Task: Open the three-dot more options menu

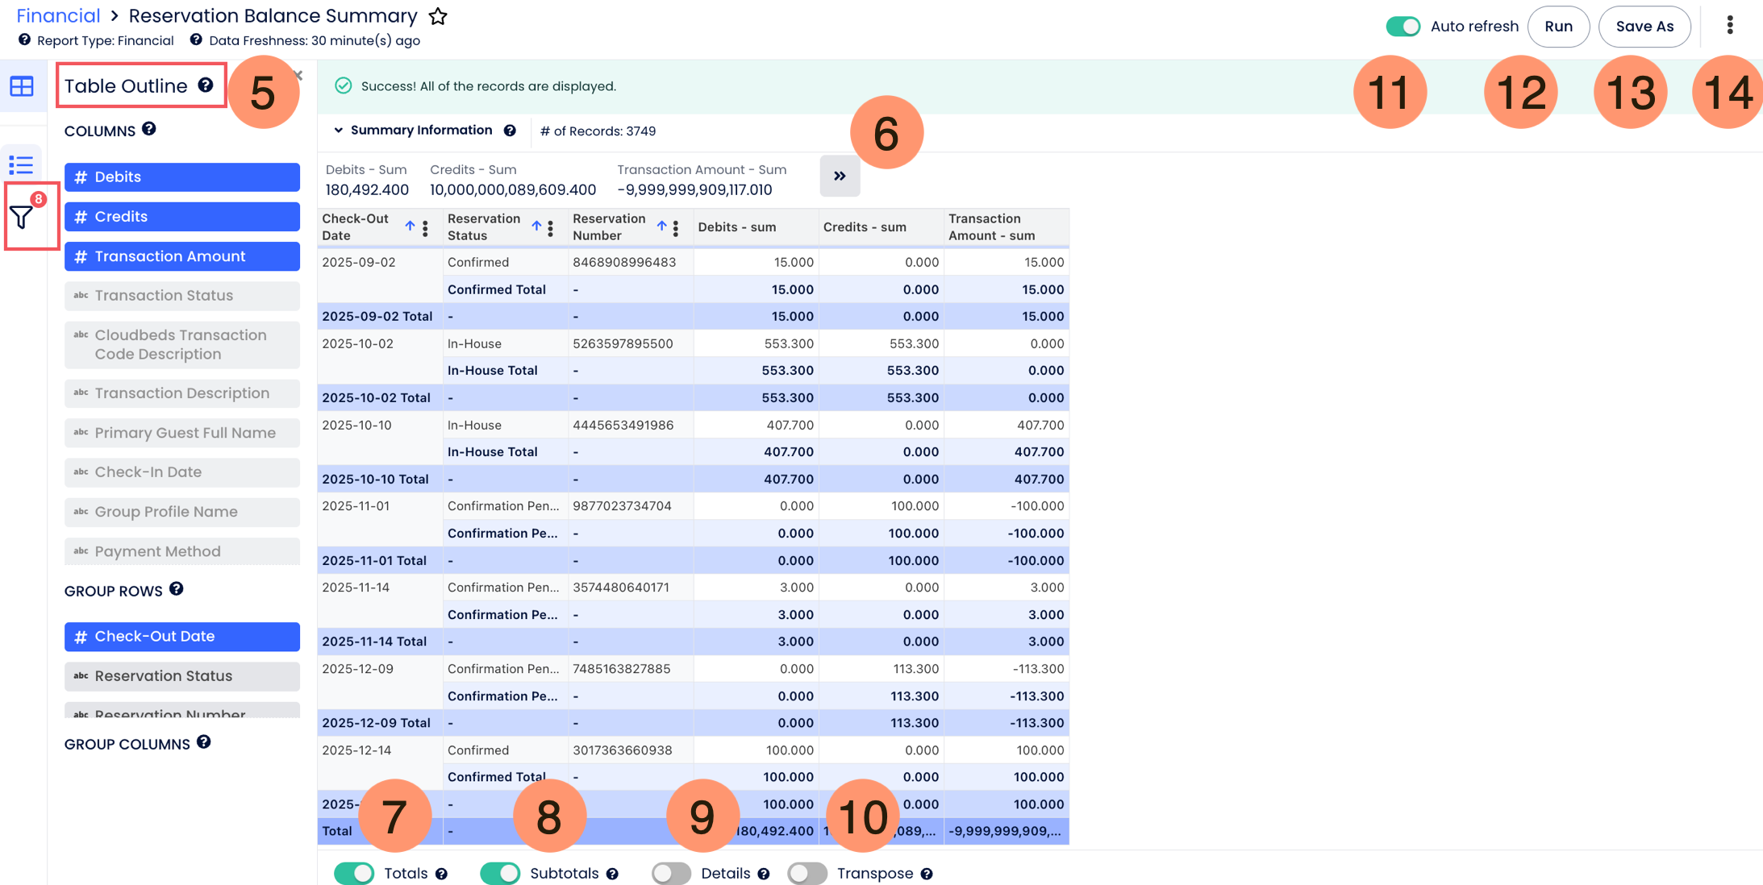Action: click(x=1729, y=26)
